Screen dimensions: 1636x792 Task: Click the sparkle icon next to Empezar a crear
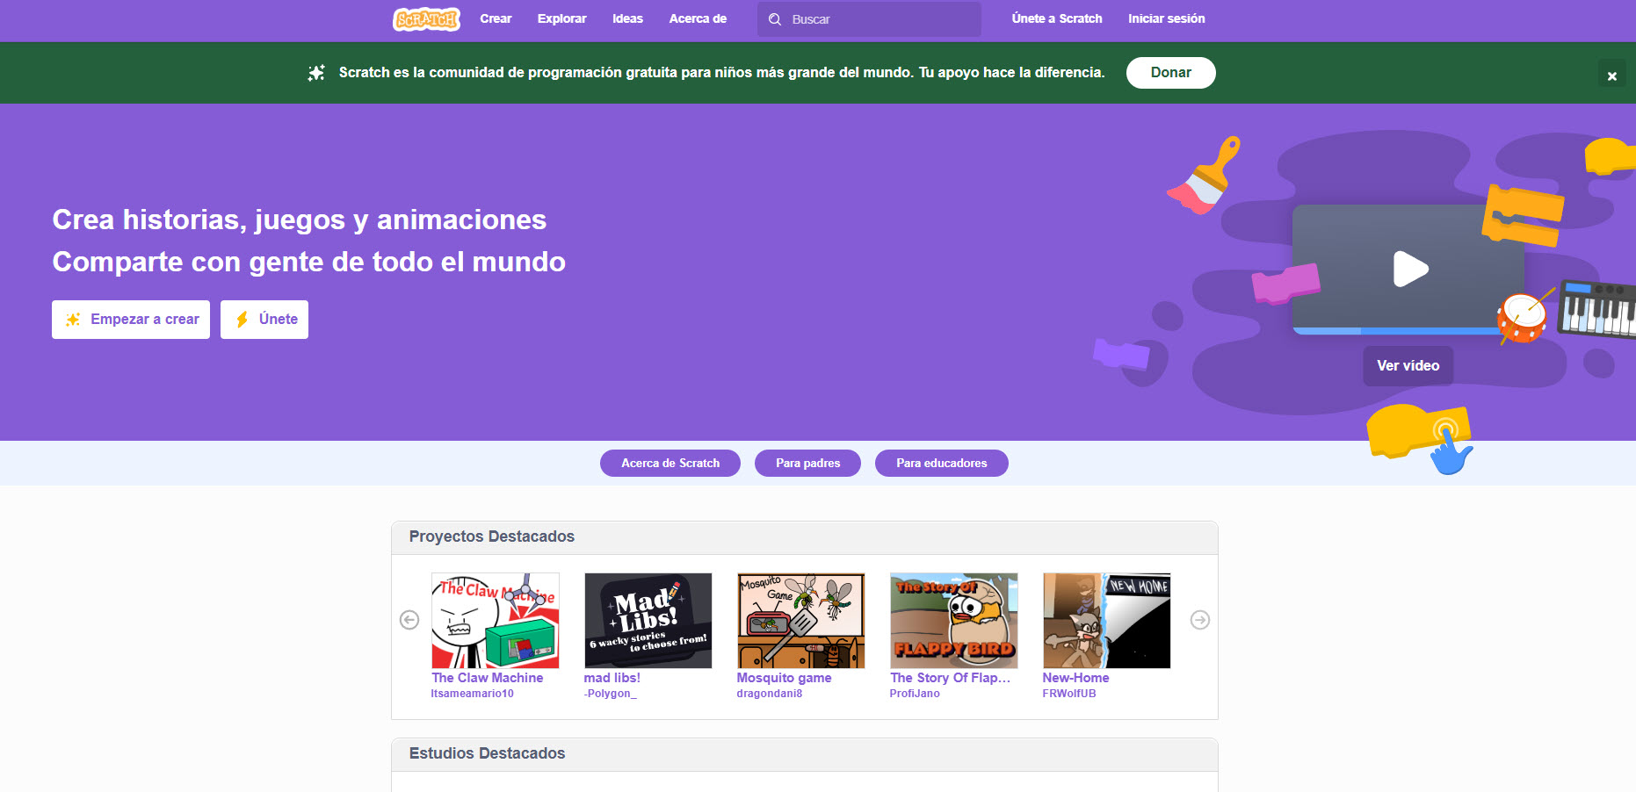73,320
